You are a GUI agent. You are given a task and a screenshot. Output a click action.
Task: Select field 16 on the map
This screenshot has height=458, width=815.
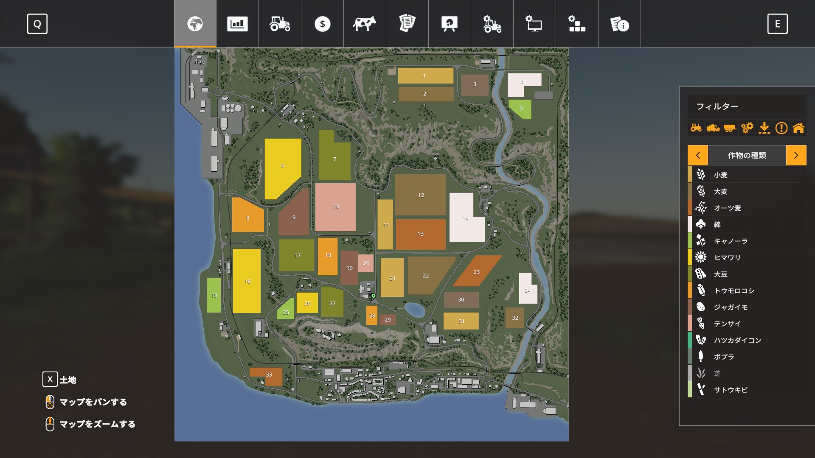(247, 281)
